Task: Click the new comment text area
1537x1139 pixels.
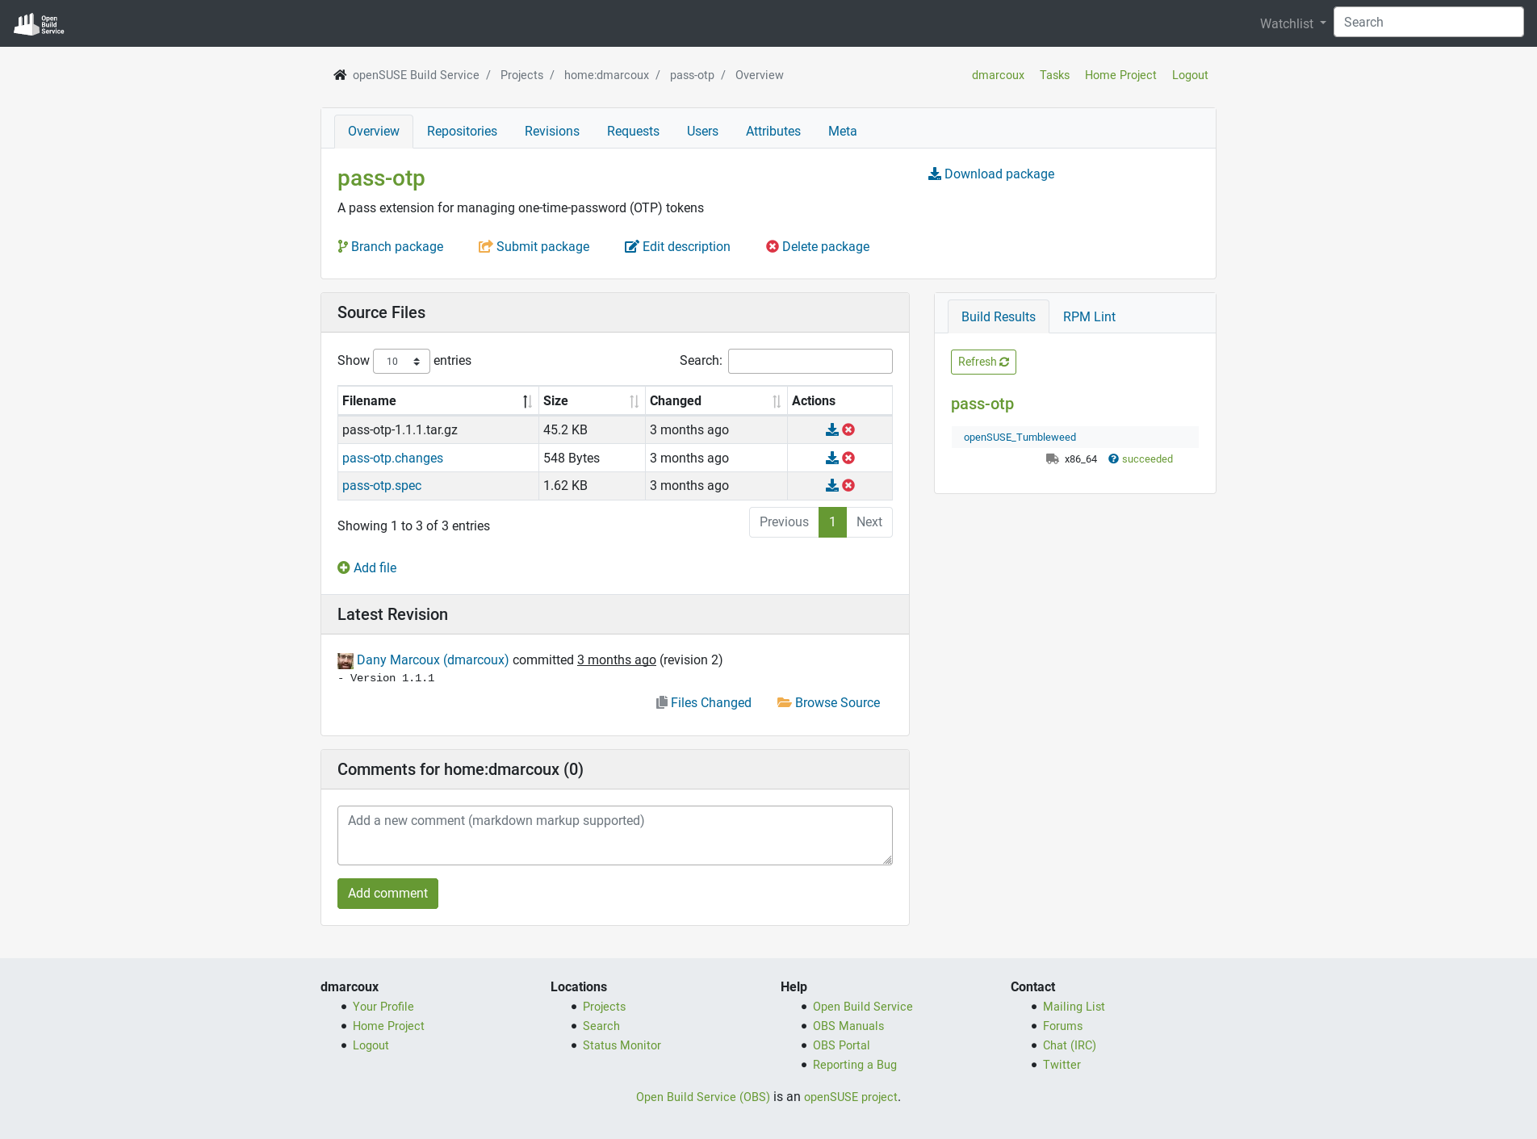Action: click(x=615, y=835)
